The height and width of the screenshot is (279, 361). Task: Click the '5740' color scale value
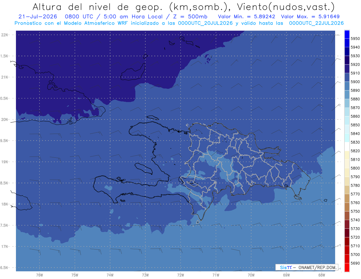pyautogui.click(x=355, y=220)
